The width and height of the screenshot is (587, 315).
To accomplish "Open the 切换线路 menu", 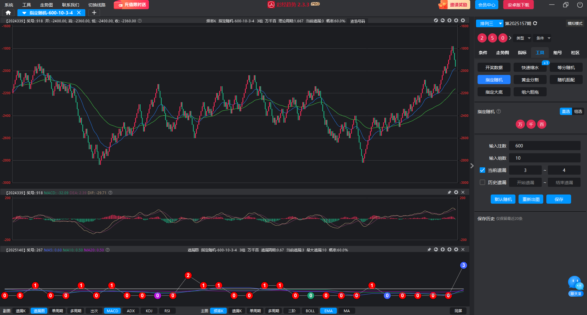I will coord(97,5).
